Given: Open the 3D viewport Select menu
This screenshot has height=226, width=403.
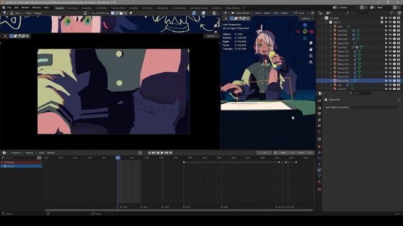Looking at the screenshot, I should (x=267, y=13).
